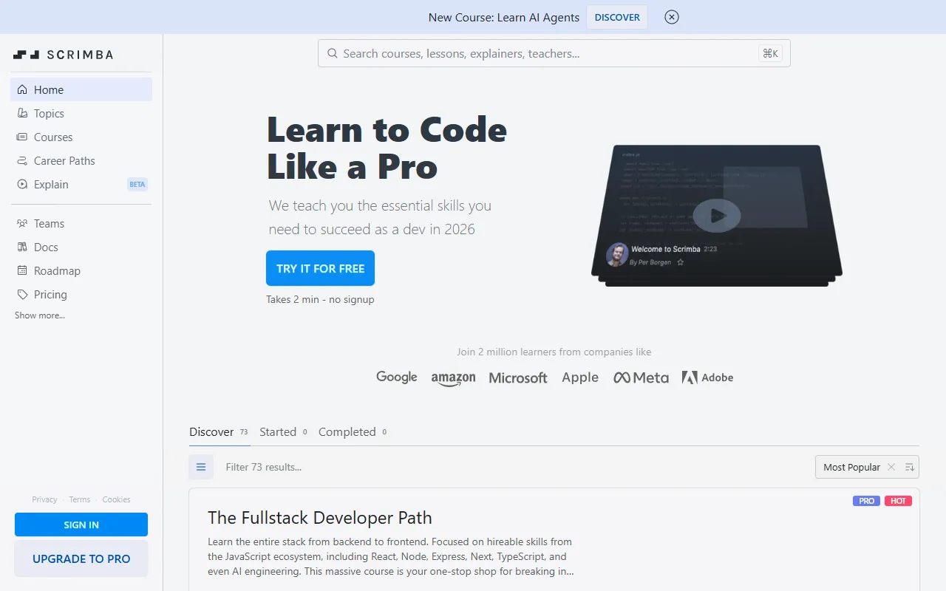Open the Privacy link
Viewport: 946px width, 591px height.
(44, 499)
